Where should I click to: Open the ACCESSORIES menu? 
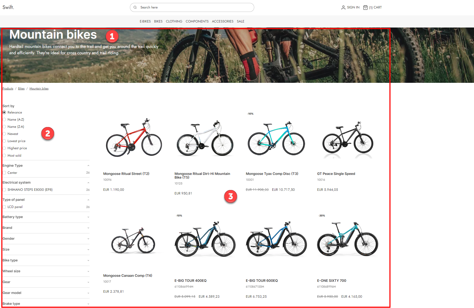click(x=223, y=21)
